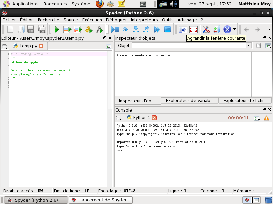The width and height of the screenshot is (273, 204).
Task: Switch to Lancement de Spyder taskbar window
Action: tap(101, 200)
